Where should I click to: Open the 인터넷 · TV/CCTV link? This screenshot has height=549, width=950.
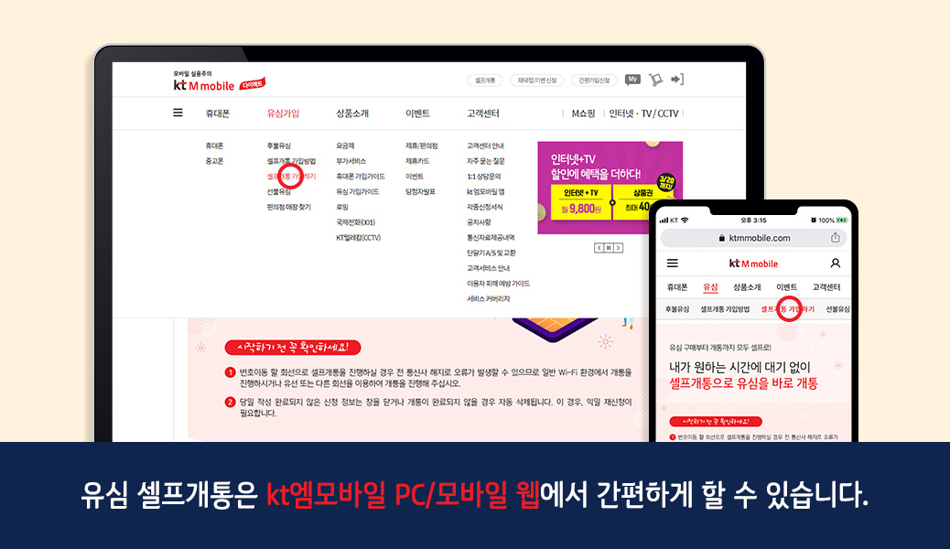click(643, 113)
